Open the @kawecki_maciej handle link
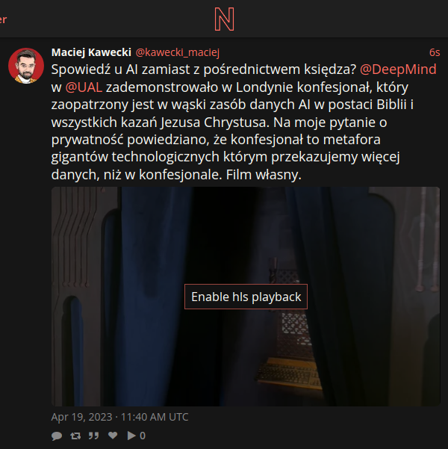448x449 pixels. click(x=178, y=52)
